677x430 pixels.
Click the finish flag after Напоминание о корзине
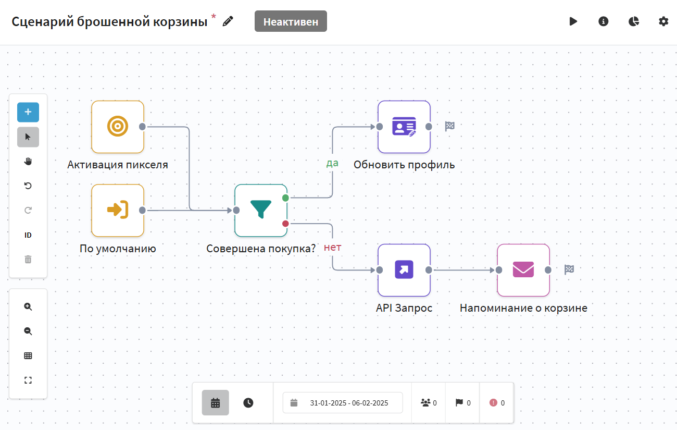(569, 269)
